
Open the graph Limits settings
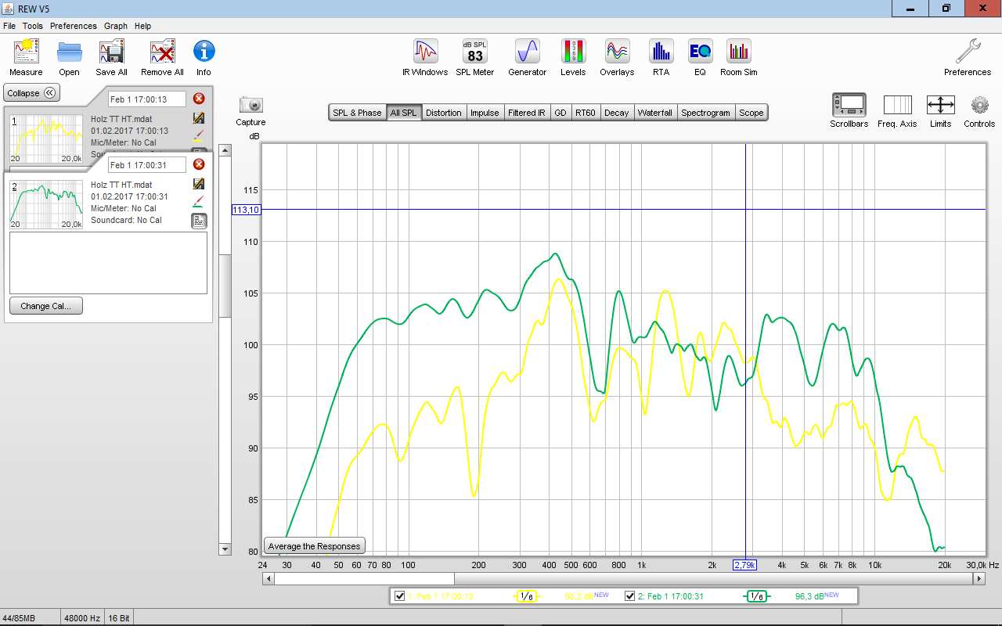click(x=940, y=106)
